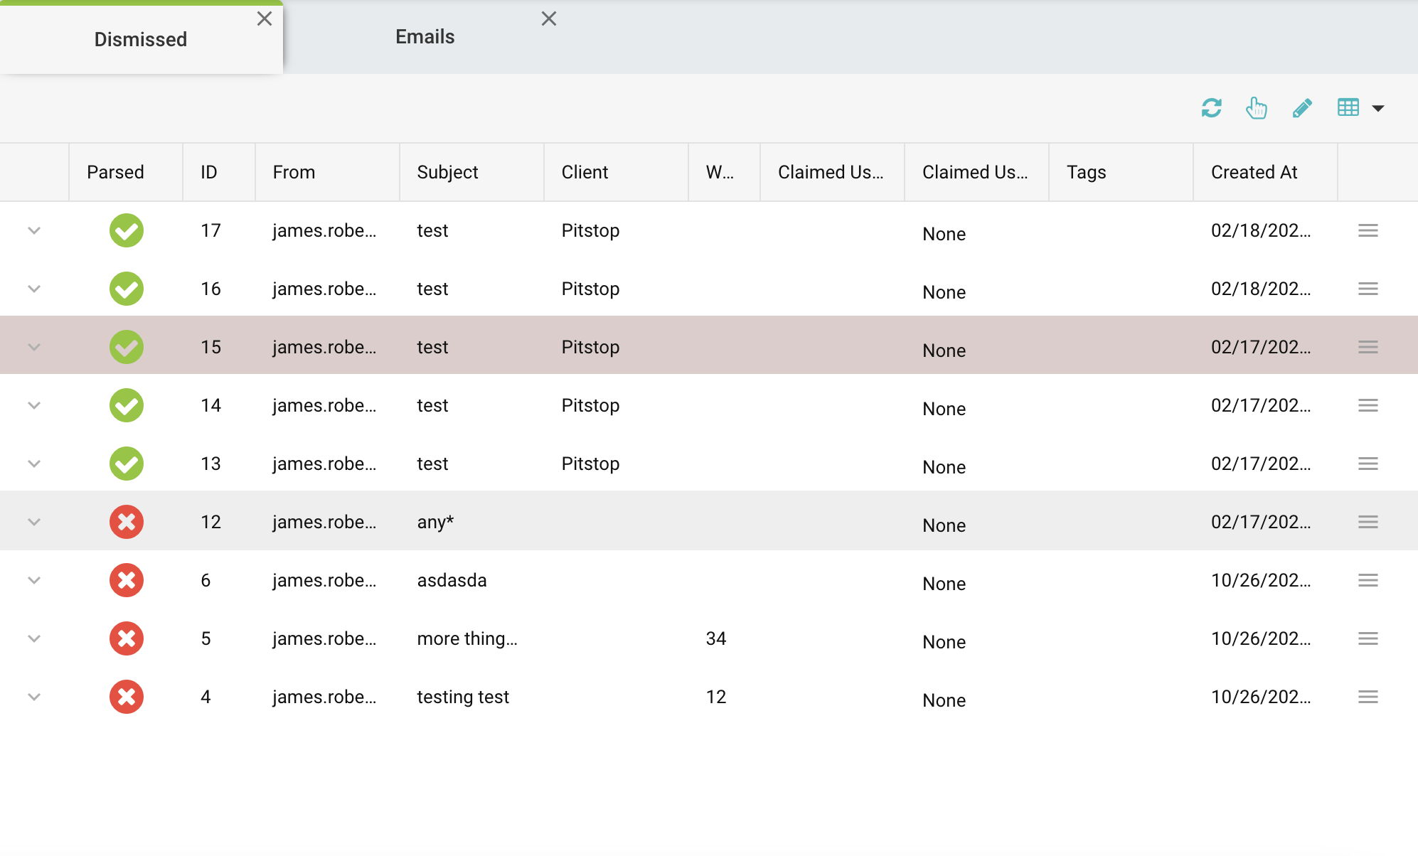Click green parsed checkmark on row 16
Viewport: 1418px width, 856px height.
127,289
